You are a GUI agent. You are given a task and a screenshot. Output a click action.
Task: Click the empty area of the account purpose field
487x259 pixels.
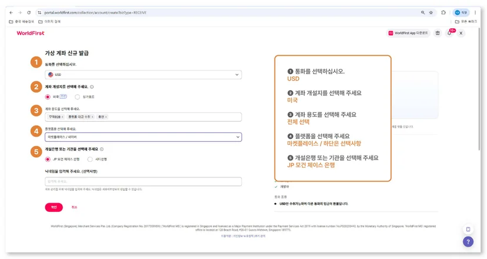(175, 117)
